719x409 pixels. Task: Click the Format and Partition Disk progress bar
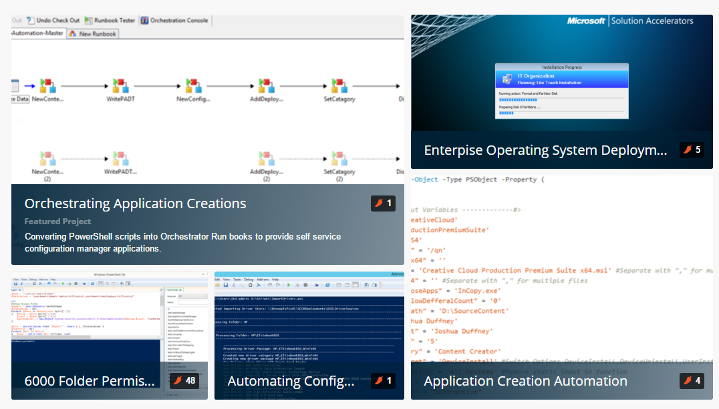coord(562,99)
